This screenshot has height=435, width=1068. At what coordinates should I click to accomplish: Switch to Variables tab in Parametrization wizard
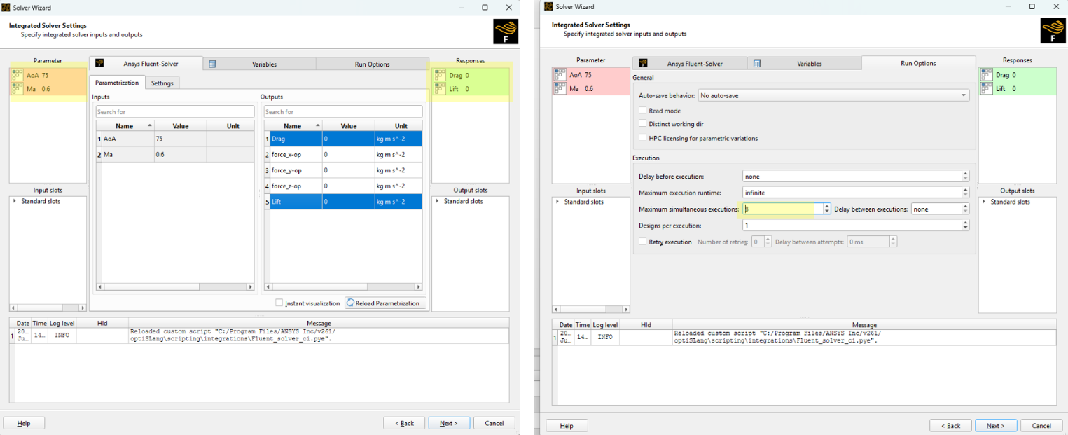pyautogui.click(x=259, y=64)
